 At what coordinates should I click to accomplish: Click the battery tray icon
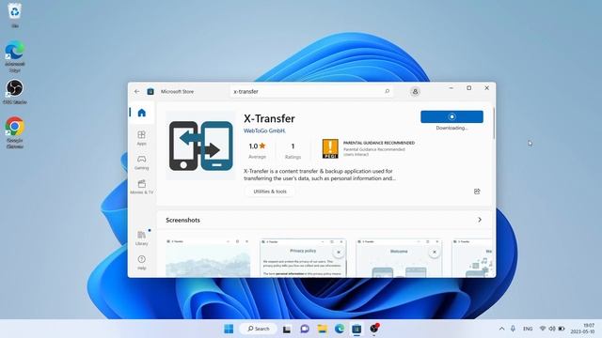(562, 329)
